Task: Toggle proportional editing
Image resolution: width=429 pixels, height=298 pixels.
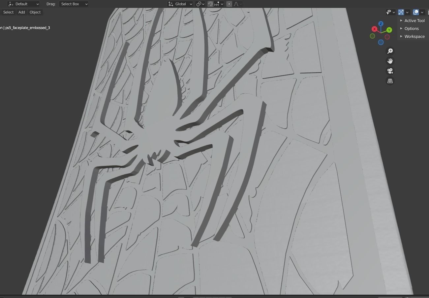Action: point(229,4)
